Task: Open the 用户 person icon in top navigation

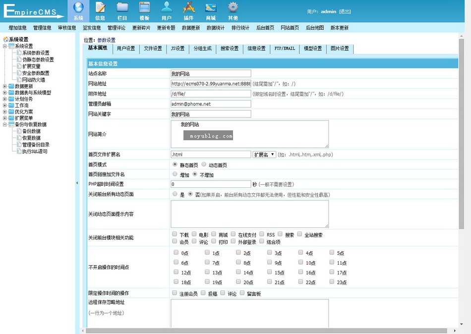Action: point(167,7)
